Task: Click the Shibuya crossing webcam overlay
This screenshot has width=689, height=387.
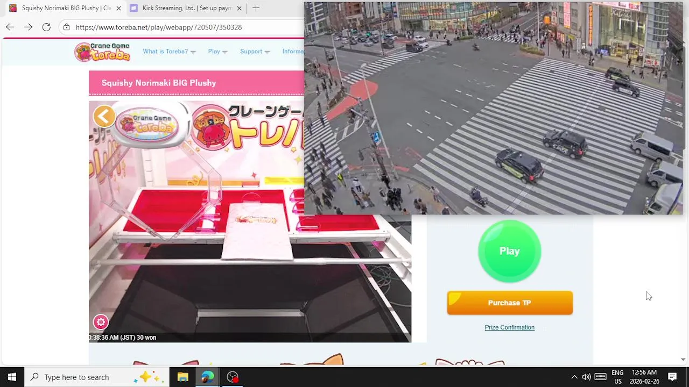Action: click(x=493, y=108)
